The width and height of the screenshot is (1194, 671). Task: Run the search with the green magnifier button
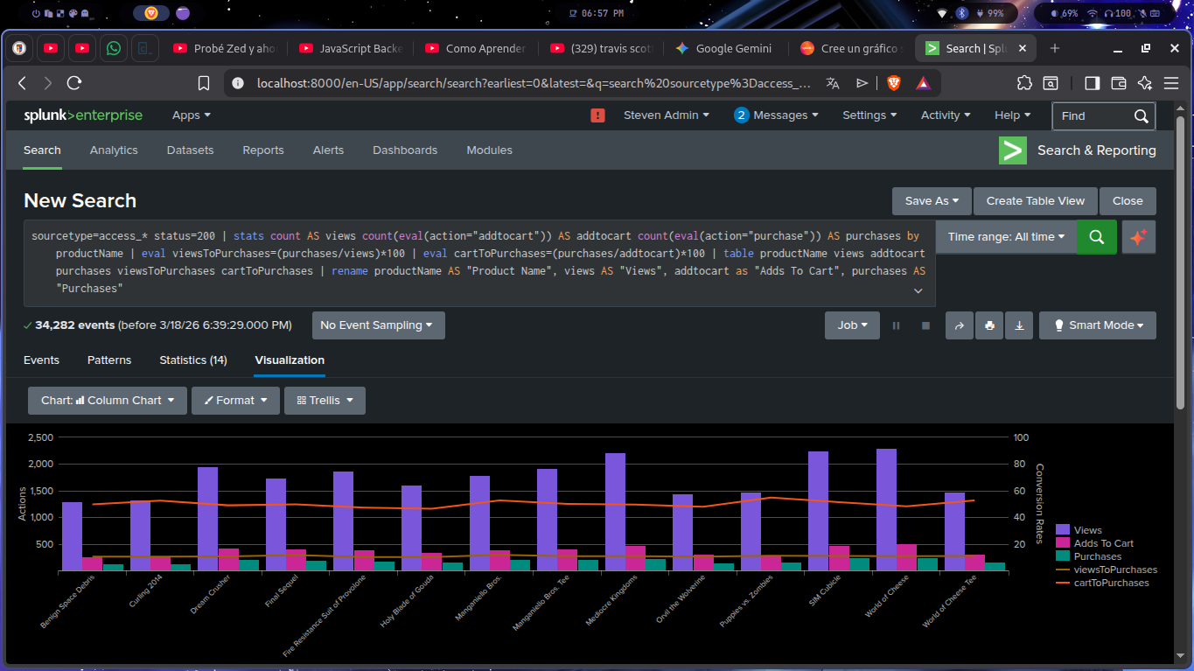pos(1096,237)
